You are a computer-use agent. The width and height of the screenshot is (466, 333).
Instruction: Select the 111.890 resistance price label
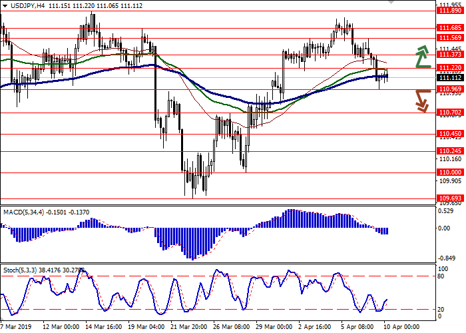(x=449, y=10)
